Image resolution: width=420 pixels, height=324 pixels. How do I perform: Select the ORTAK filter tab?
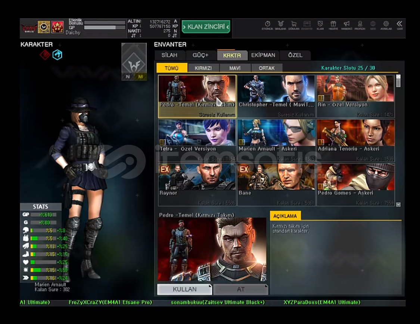click(267, 68)
